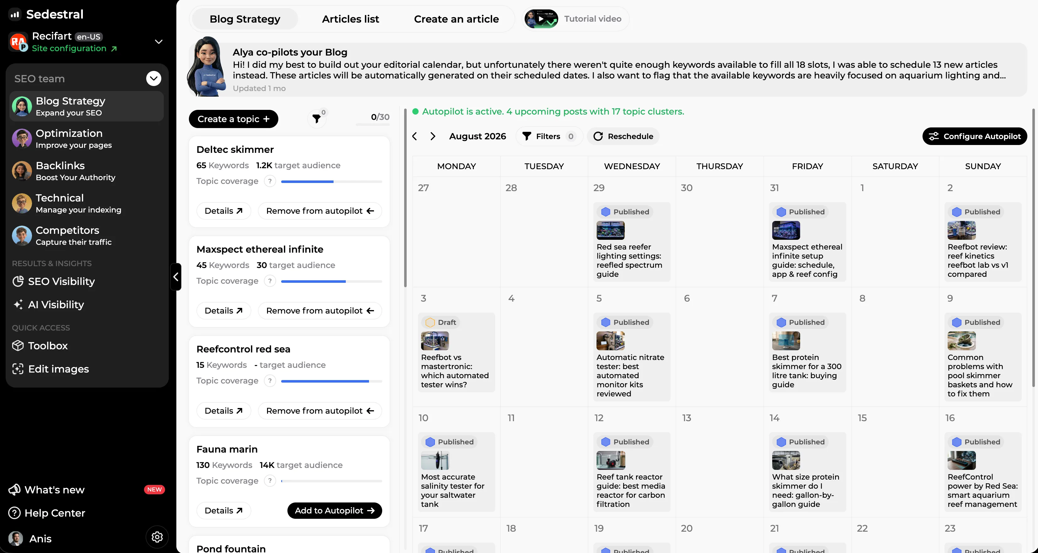Click the What's new megaphone icon
This screenshot has width=1038, height=553.
tap(14, 490)
